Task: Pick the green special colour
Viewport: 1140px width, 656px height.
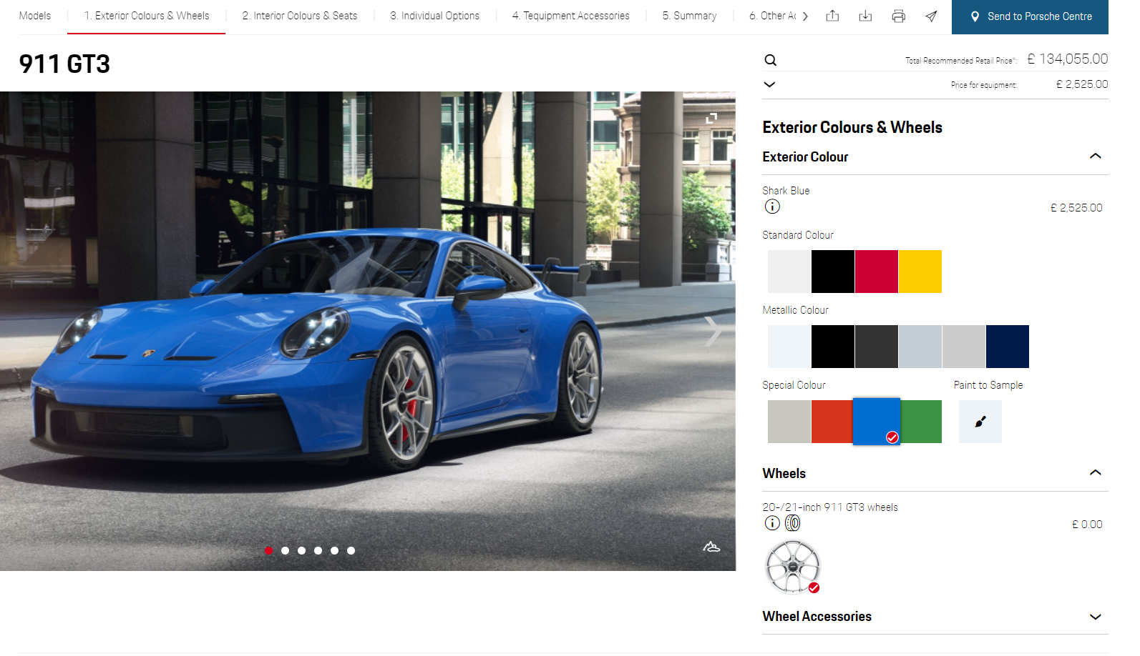Action: point(921,422)
